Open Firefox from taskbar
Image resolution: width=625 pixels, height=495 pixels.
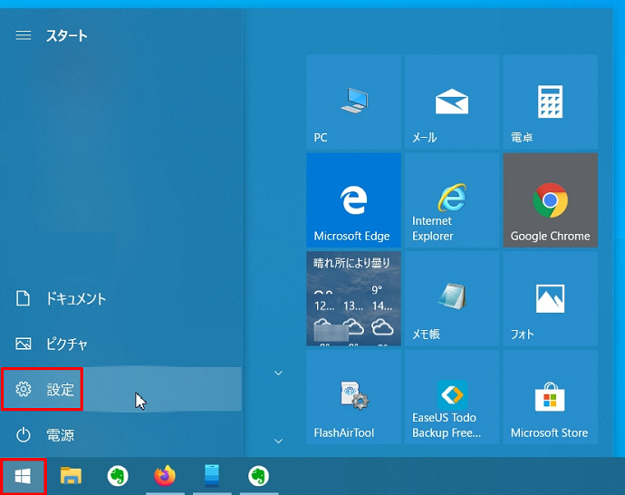coord(165,476)
